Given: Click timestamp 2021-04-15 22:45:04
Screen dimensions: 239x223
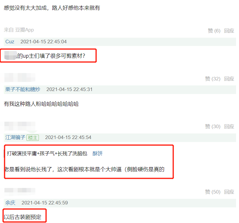Looking at the screenshot, I should [x=44, y=42].
